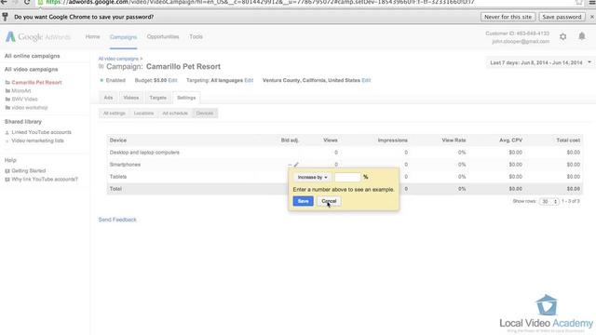Open Getting Started help link

(x=29, y=171)
